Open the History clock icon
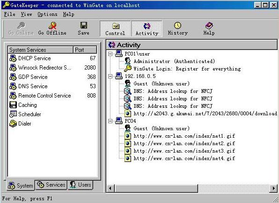Image resolution: width=279 pixels, height=203 pixels. tap(177, 25)
